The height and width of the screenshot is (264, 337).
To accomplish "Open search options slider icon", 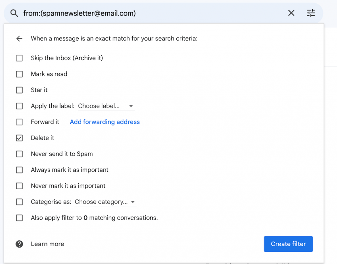I will pyautogui.click(x=311, y=13).
